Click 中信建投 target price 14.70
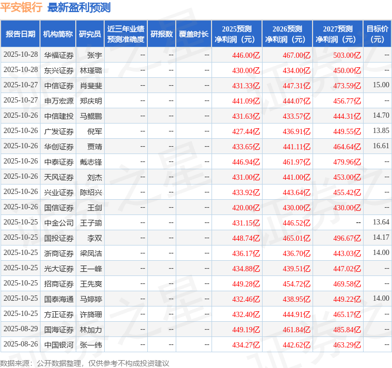Screen dimensions: 392x368 (x=381, y=116)
